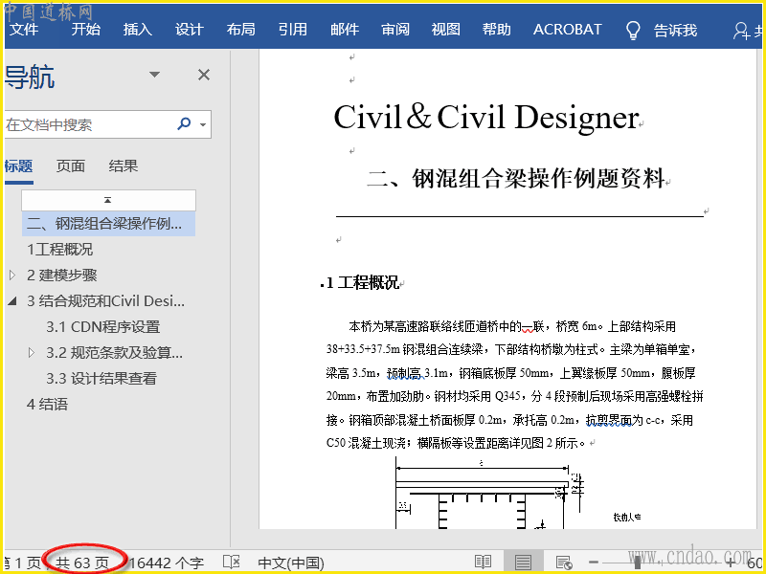
Task: Go to heading '3.3 设计结果查看'
Action: point(101,379)
